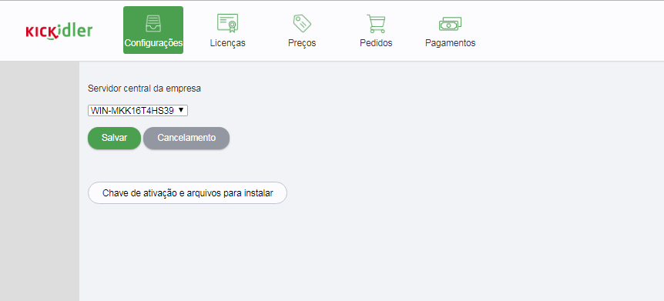Select the Pagamentos tab label
This screenshot has width=664, height=301.
point(450,43)
